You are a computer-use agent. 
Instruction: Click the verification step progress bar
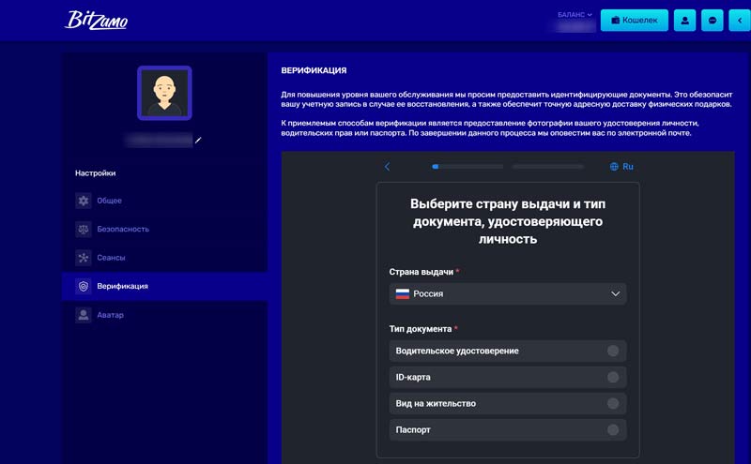coord(507,167)
